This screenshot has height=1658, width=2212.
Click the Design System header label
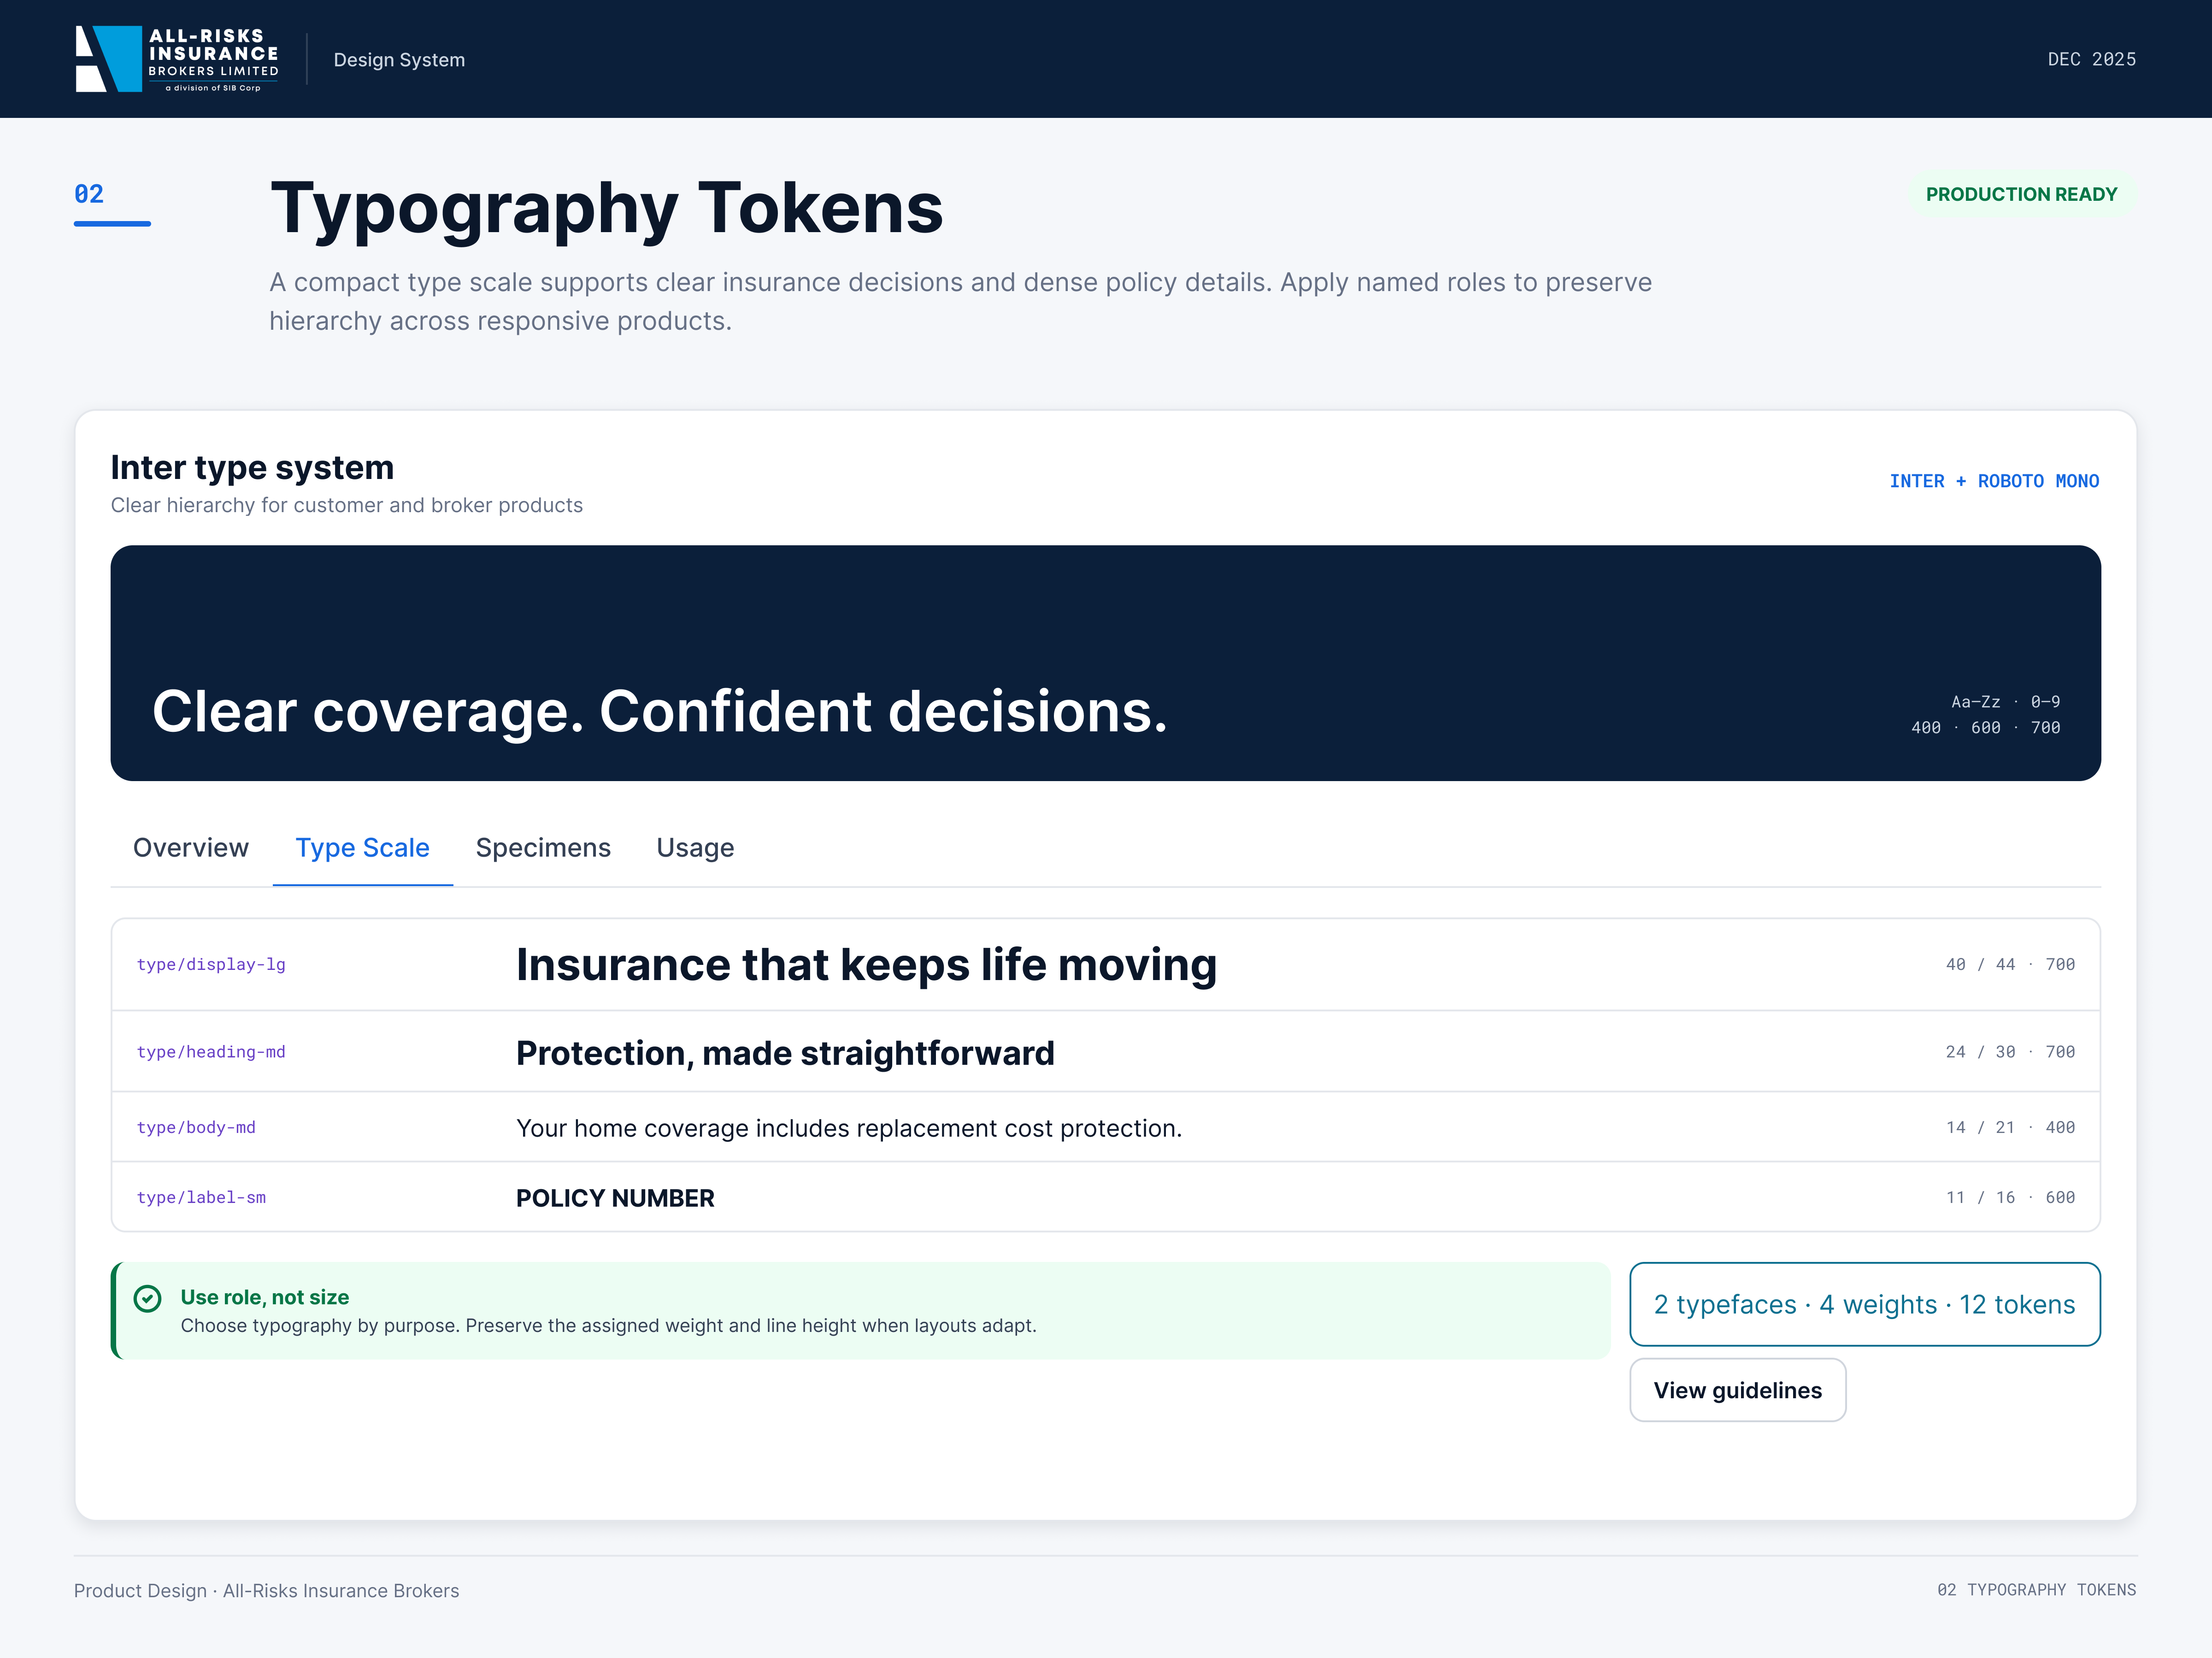(399, 60)
